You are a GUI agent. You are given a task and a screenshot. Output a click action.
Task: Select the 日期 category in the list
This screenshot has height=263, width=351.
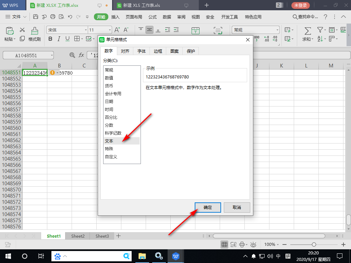110,101
